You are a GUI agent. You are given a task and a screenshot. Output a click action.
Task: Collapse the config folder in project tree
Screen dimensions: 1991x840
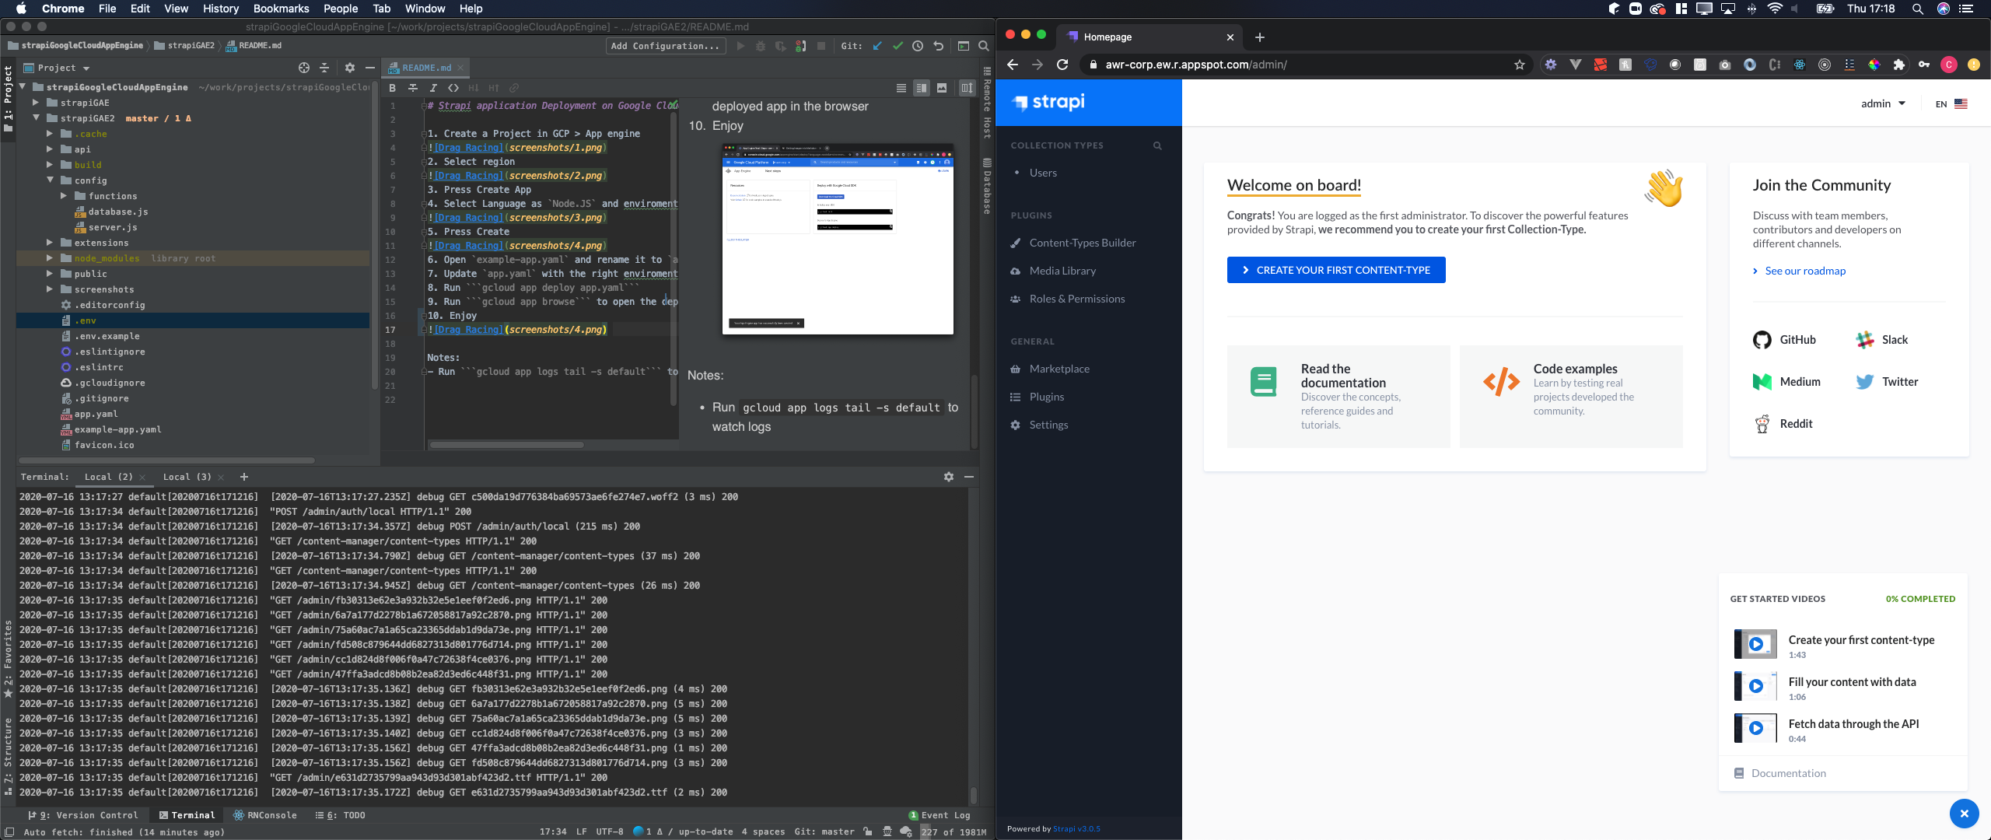point(50,180)
